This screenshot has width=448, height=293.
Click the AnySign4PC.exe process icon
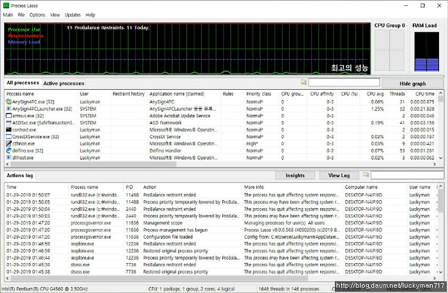click(8, 102)
